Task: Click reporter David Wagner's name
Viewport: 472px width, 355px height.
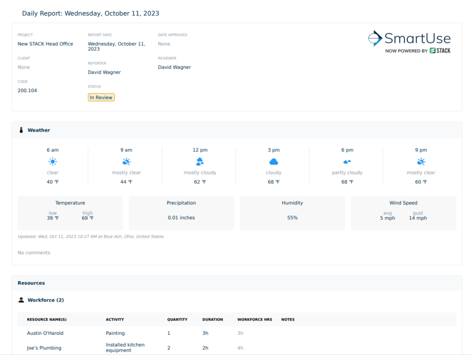Action: (104, 72)
